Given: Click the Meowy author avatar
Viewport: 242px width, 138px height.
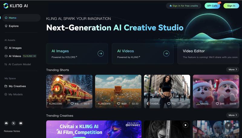Looking at the screenshot, I should click(x=198, y=104).
